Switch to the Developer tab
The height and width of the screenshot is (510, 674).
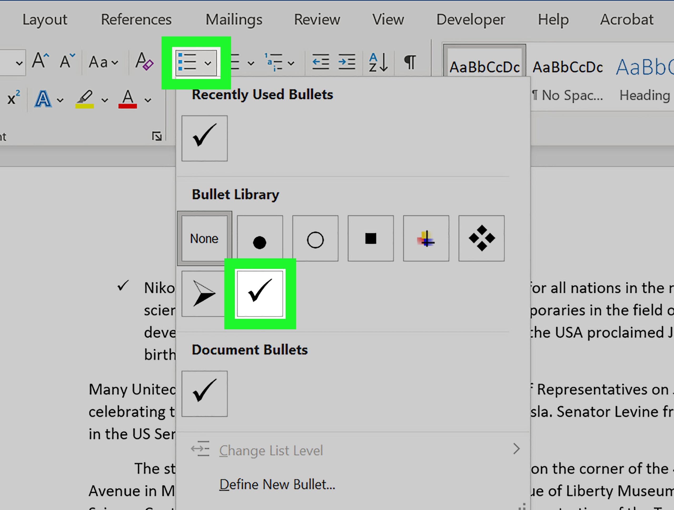(470, 19)
